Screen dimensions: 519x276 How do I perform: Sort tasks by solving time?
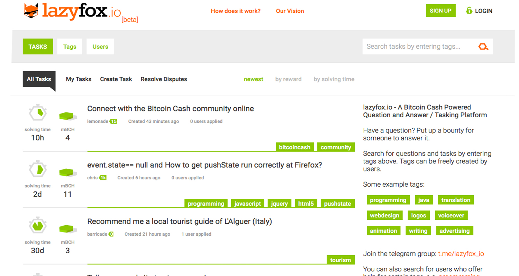point(334,79)
